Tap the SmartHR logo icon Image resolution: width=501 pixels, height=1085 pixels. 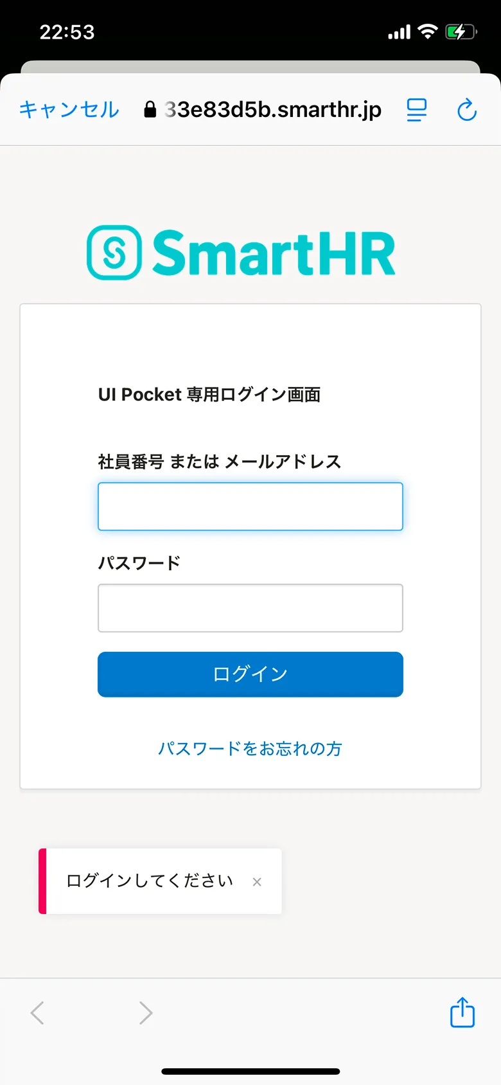tap(113, 251)
